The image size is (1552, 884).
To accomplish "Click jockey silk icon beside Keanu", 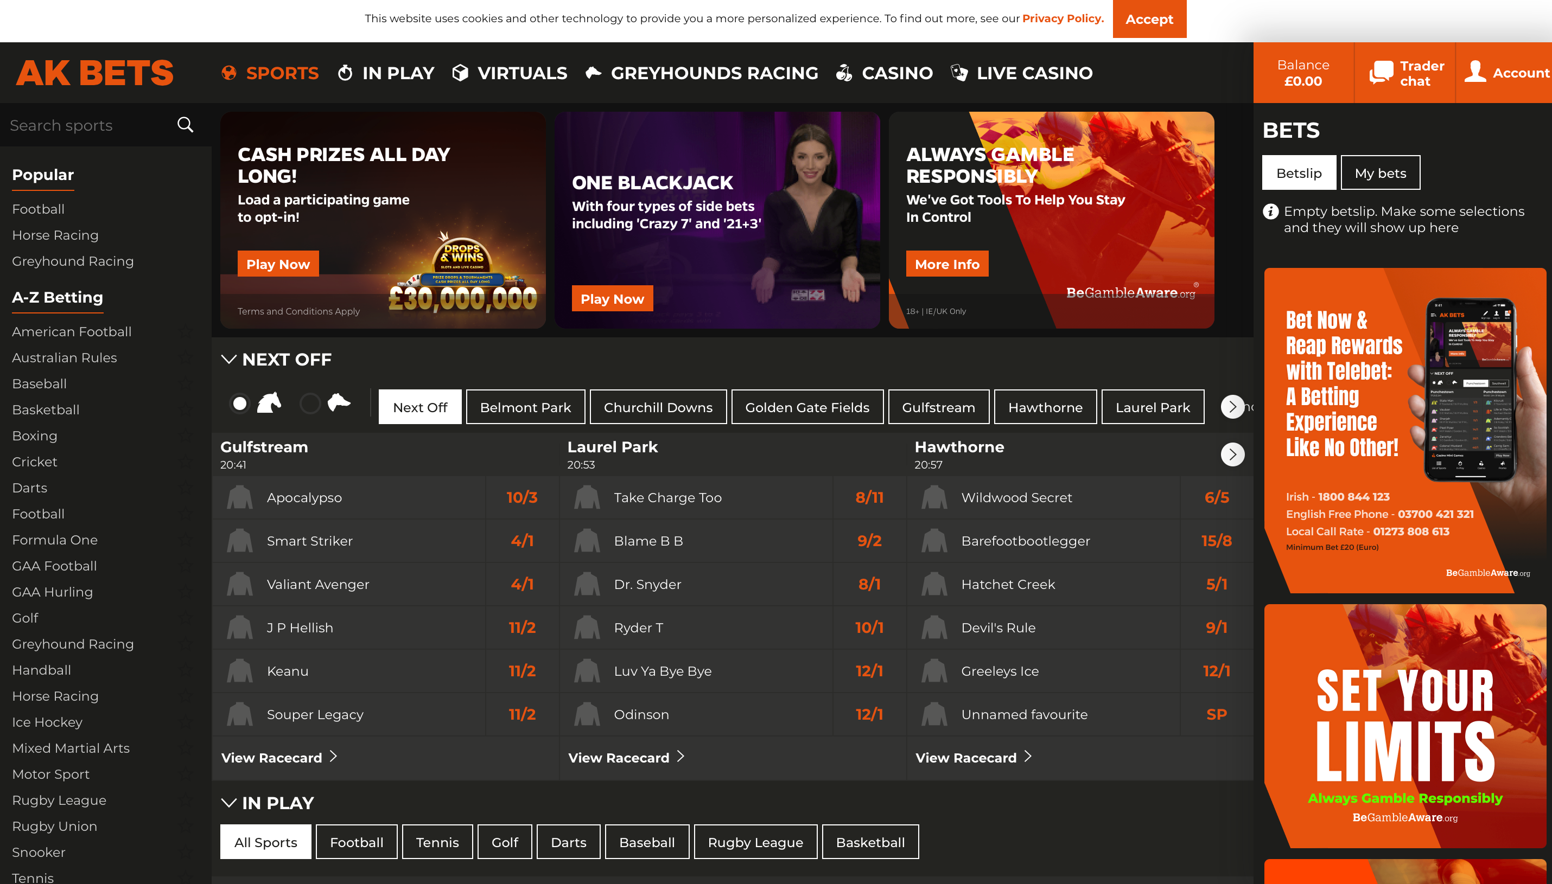I will (240, 671).
